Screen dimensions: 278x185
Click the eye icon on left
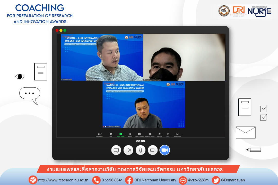click(20, 77)
